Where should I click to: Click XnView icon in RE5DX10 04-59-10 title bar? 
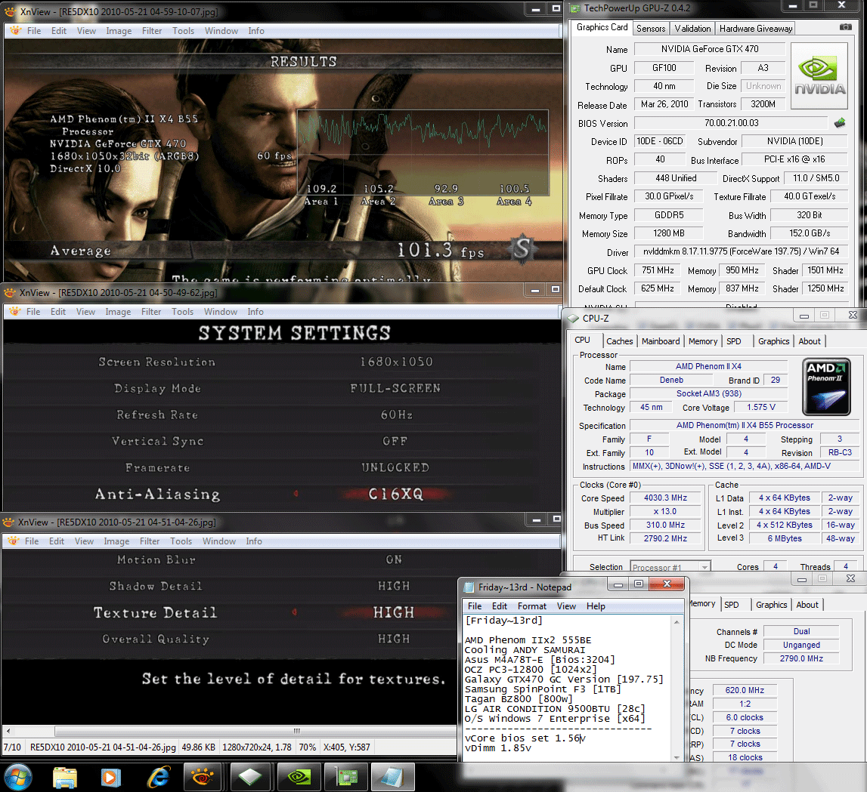tap(10, 11)
